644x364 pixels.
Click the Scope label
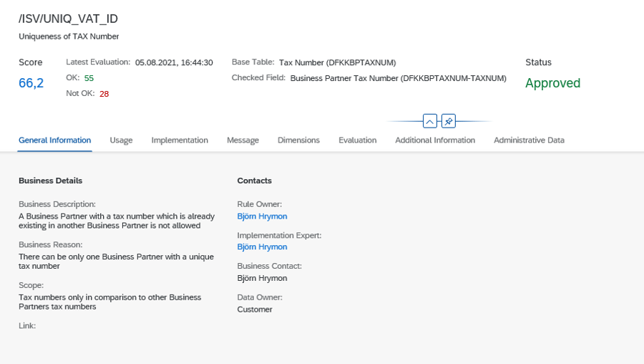(31, 285)
